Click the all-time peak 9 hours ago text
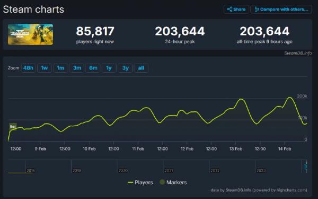The width and height of the screenshot is (318, 199). tap(264, 42)
